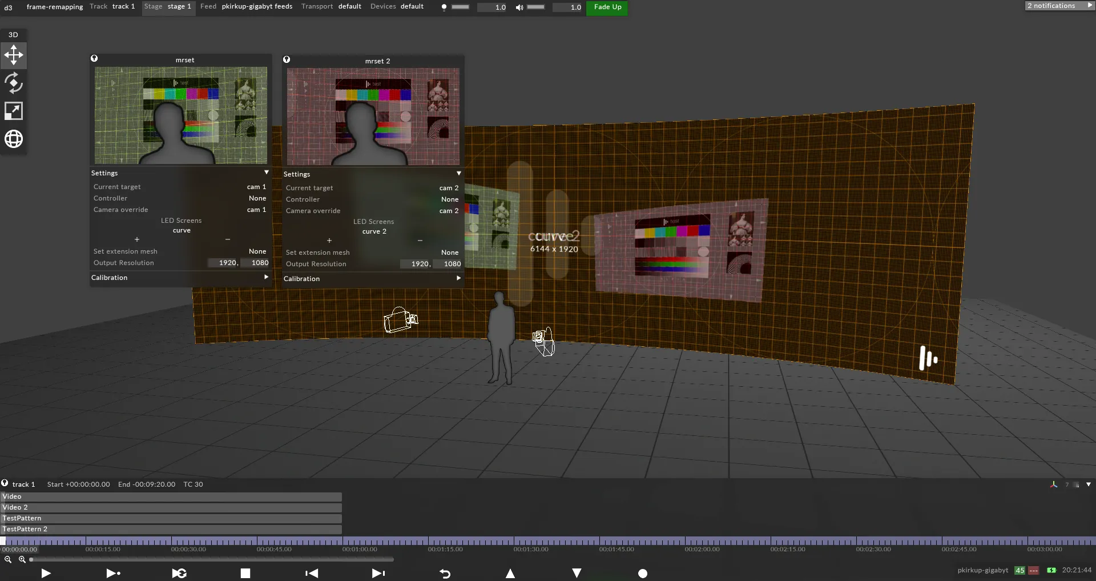Click the return-to-start transport icon
The width and height of the screenshot is (1096, 581).
(312, 574)
